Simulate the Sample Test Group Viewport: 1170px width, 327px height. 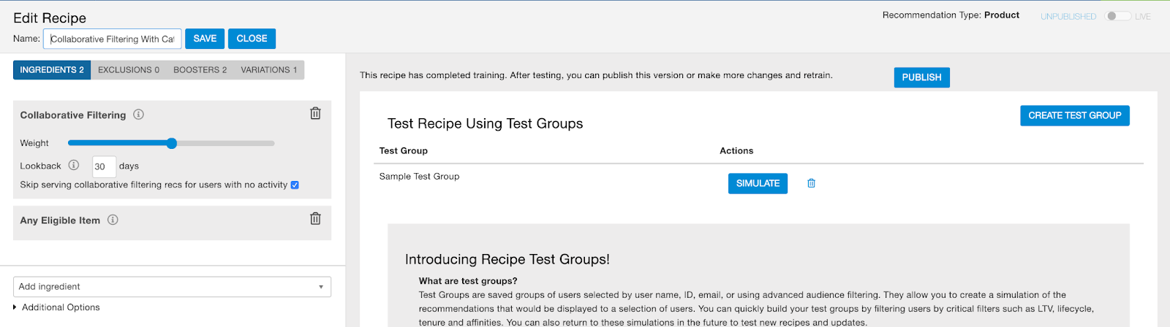758,183
